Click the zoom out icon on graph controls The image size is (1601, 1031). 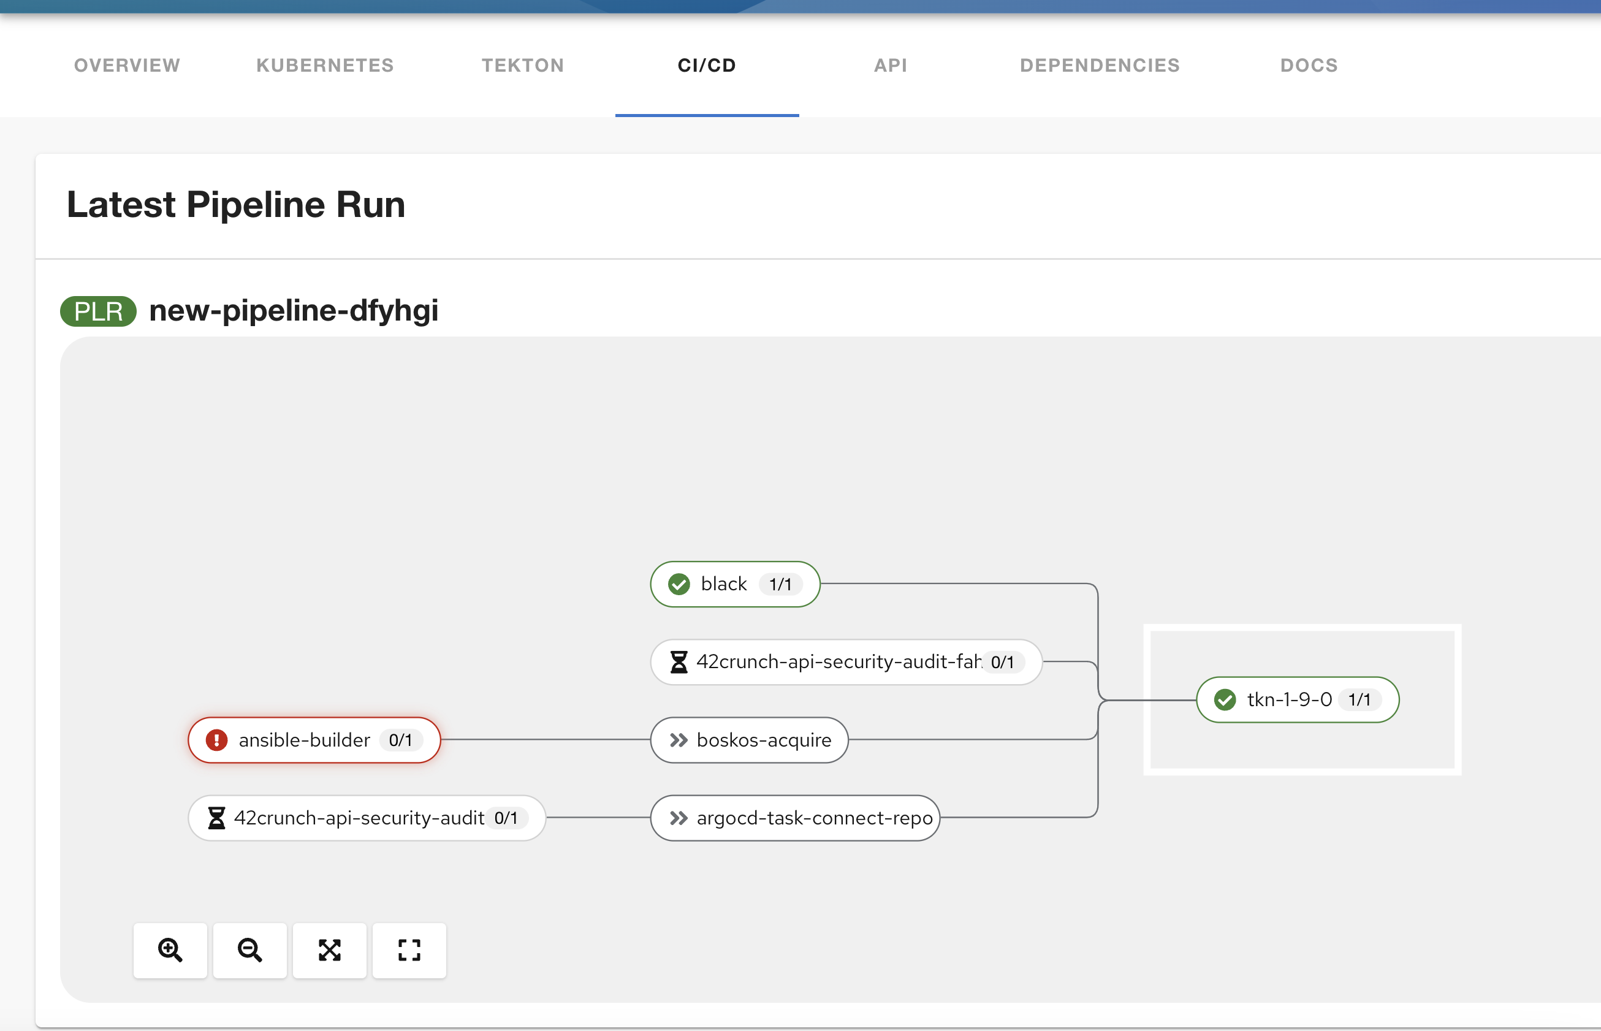pos(249,950)
